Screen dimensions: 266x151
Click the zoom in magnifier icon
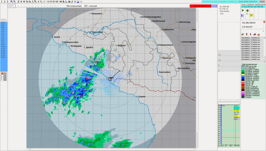[x=11, y=2]
